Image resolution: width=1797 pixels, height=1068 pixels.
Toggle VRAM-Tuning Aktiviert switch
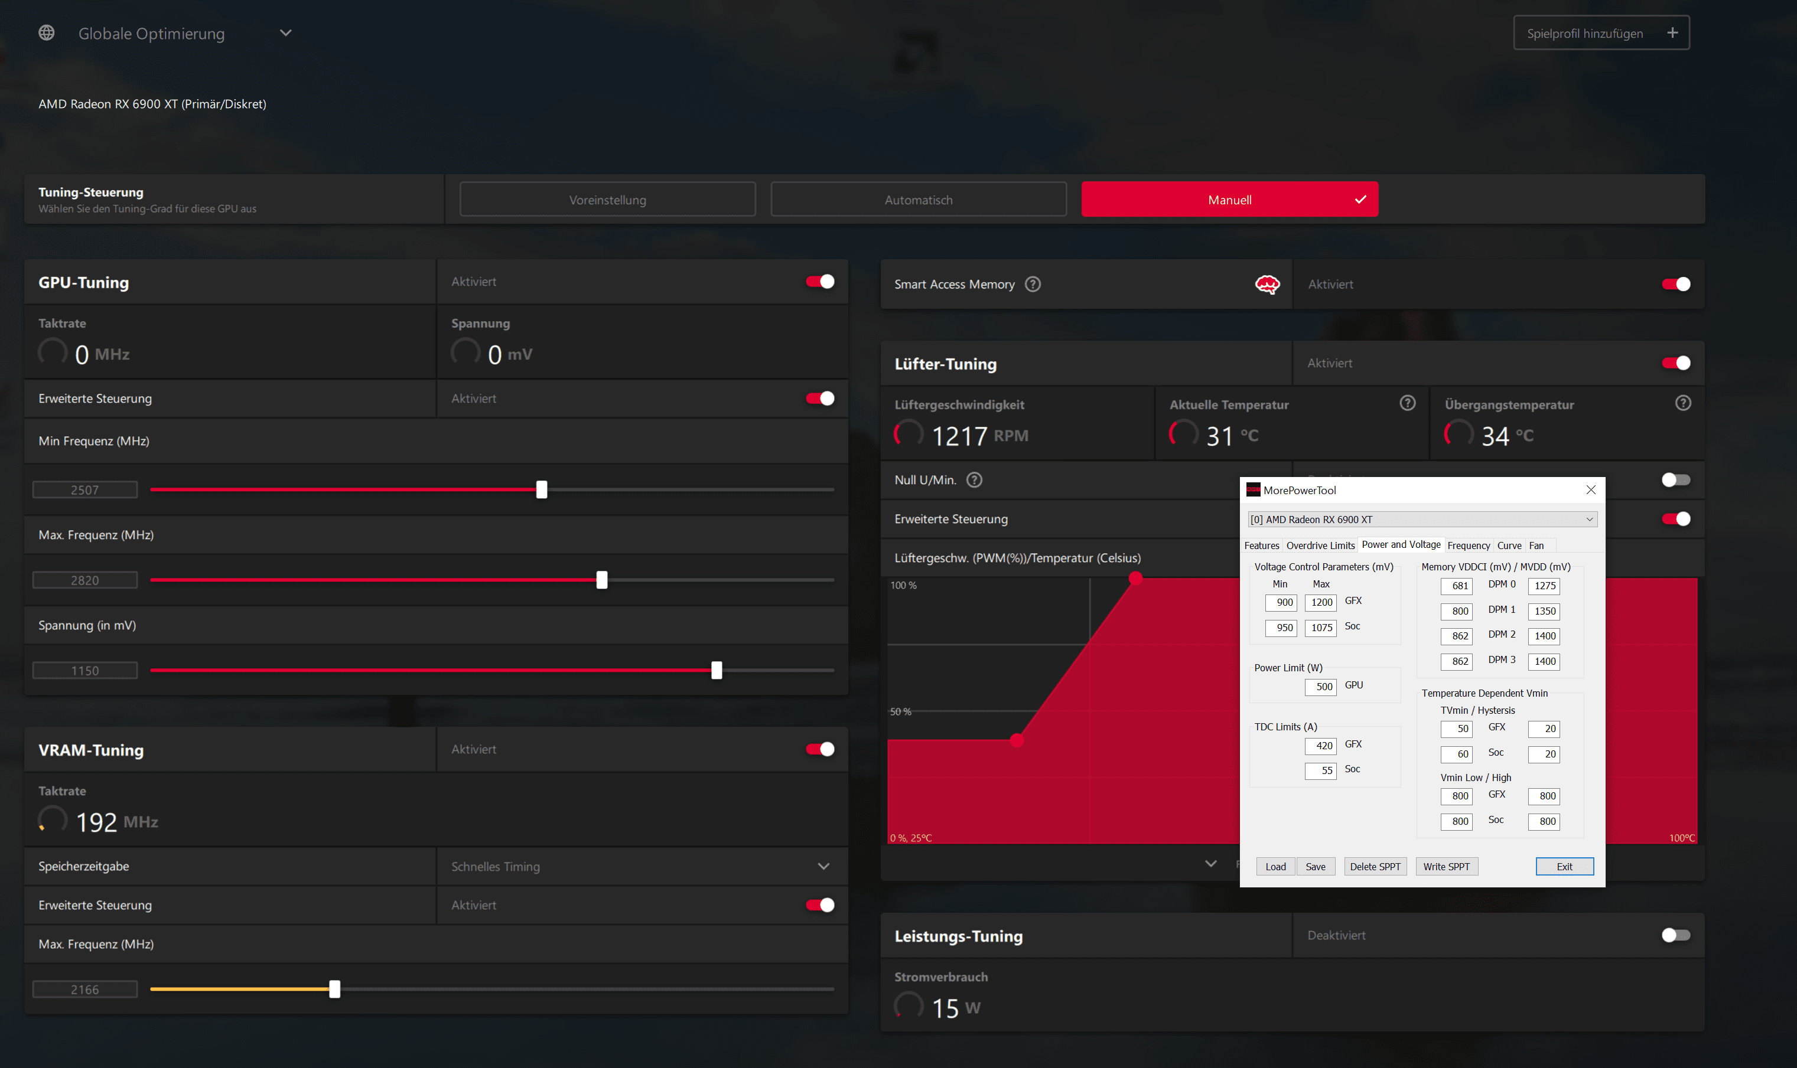(820, 749)
